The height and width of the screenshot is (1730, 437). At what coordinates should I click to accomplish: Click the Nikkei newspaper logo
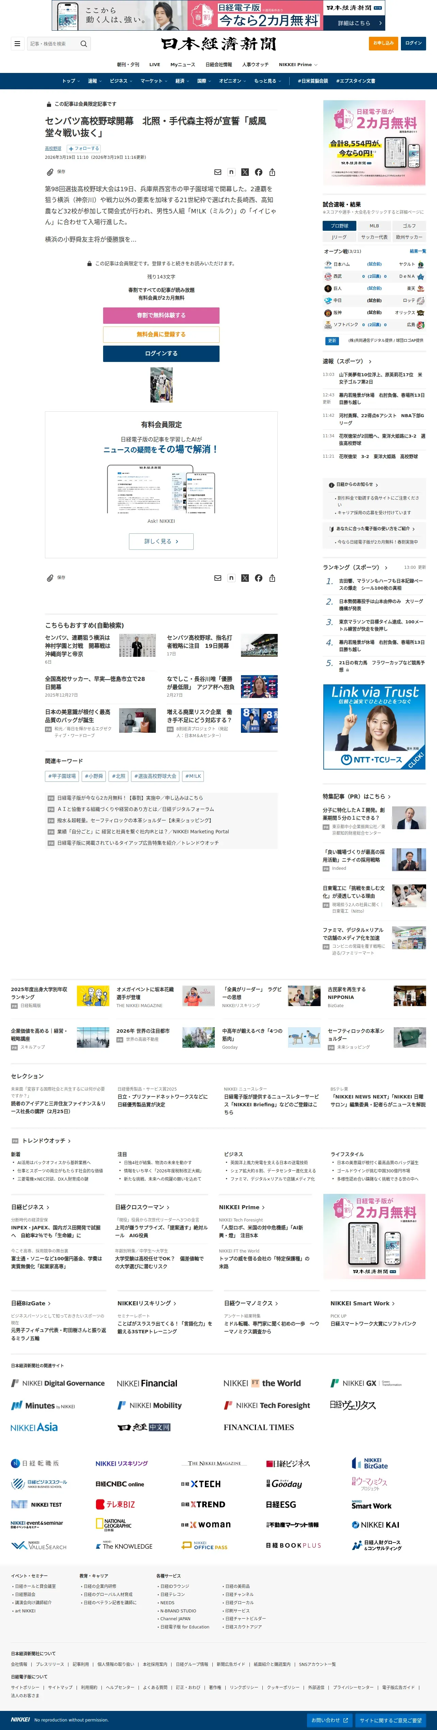(x=218, y=44)
